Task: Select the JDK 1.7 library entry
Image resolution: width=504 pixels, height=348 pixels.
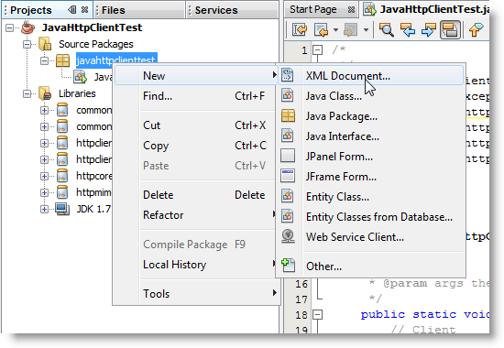Action: 93,209
